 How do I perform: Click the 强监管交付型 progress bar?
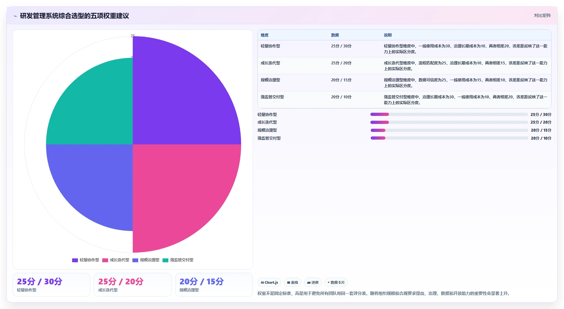449,138
